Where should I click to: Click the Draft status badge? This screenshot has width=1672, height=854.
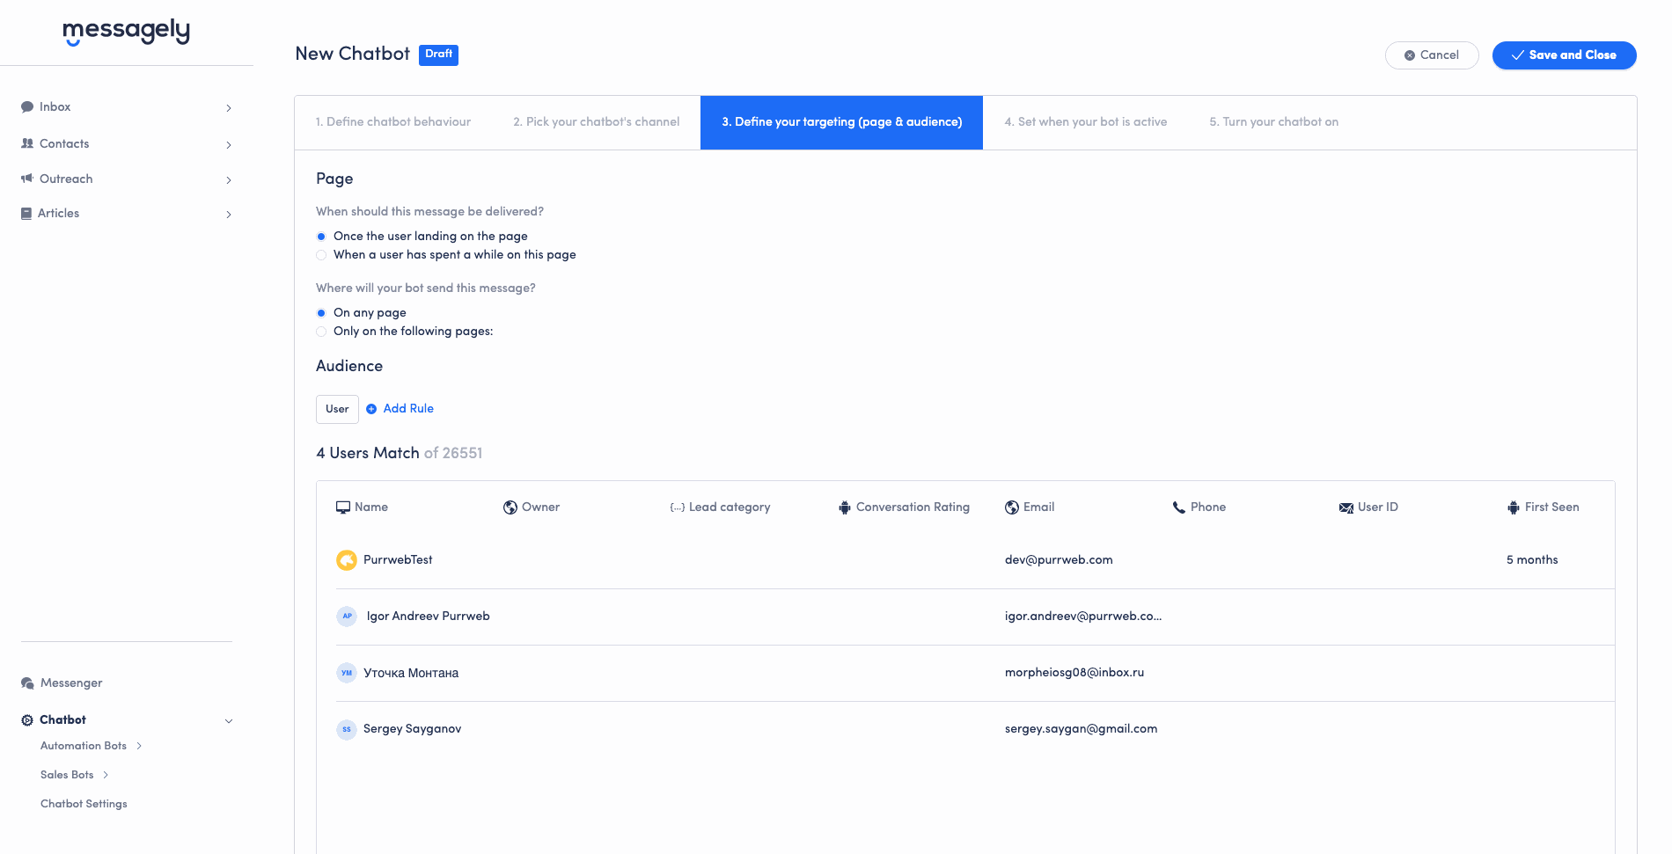click(x=438, y=55)
